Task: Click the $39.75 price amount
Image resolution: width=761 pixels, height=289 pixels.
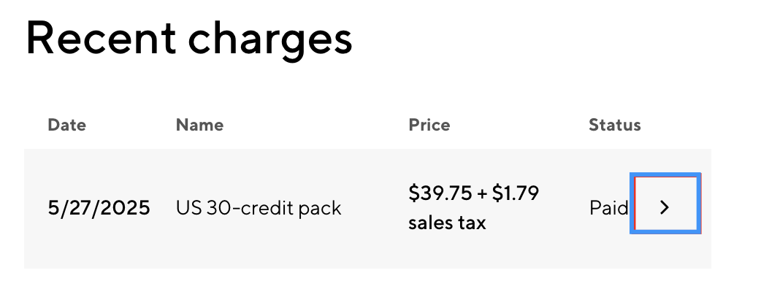Action: coord(440,193)
